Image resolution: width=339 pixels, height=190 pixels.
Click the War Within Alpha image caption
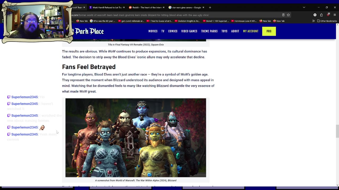tap(136, 180)
